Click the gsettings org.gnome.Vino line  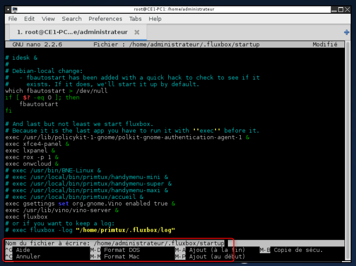point(90,203)
